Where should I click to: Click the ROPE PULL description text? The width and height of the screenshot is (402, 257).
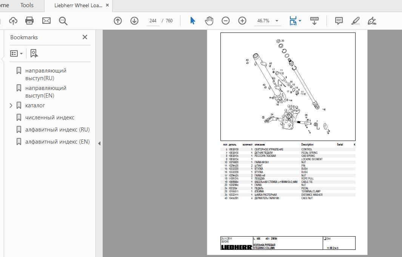(x=307, y=178)
